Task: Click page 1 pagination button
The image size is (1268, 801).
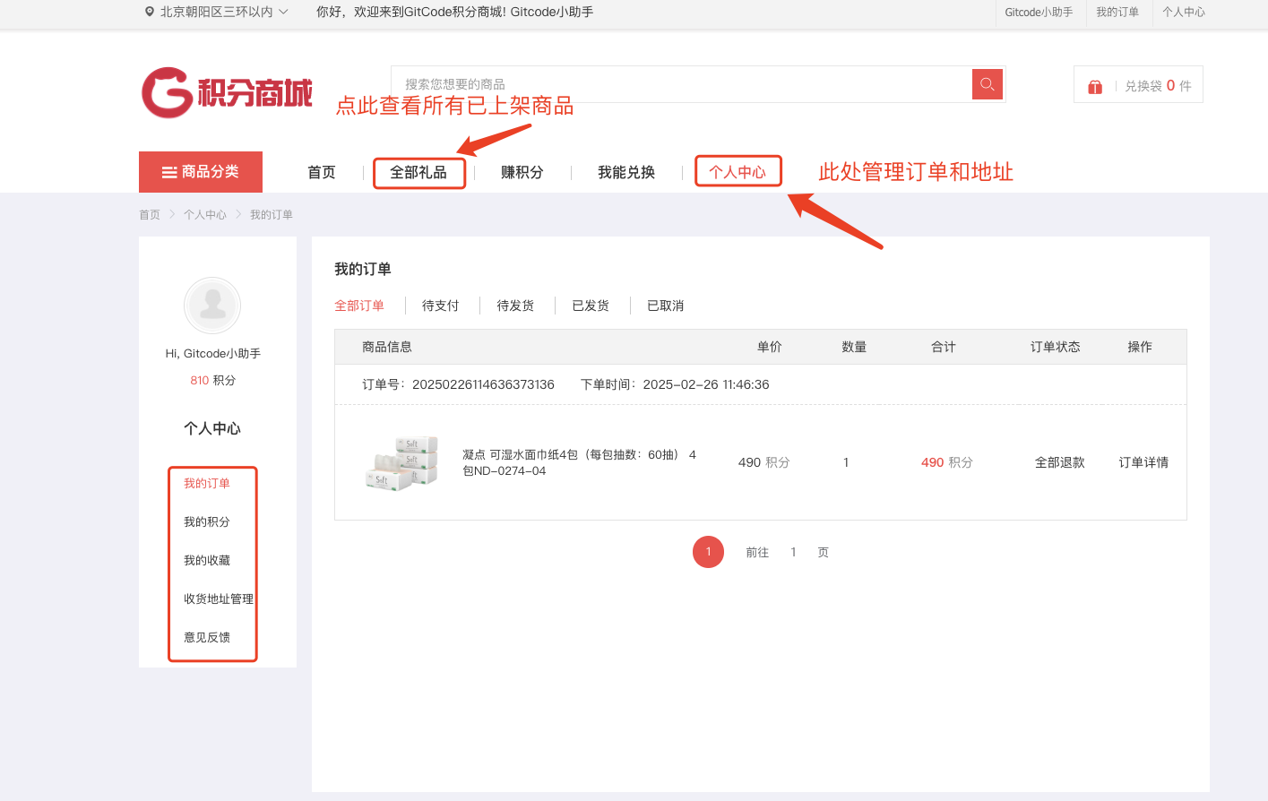Action: 708,552
